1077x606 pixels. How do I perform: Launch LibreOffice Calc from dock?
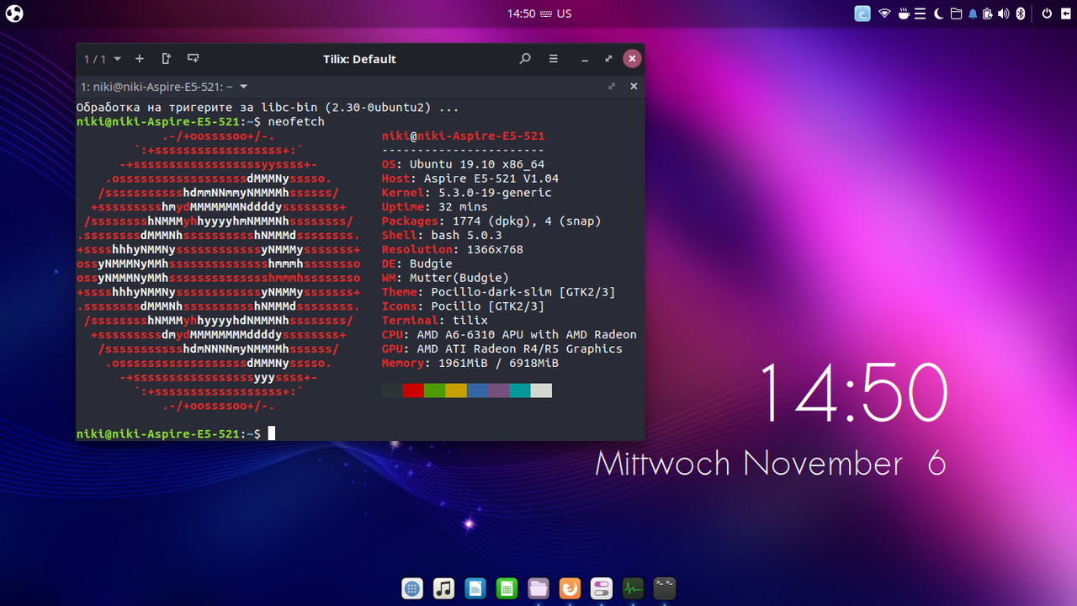click(x=507, y=588)
